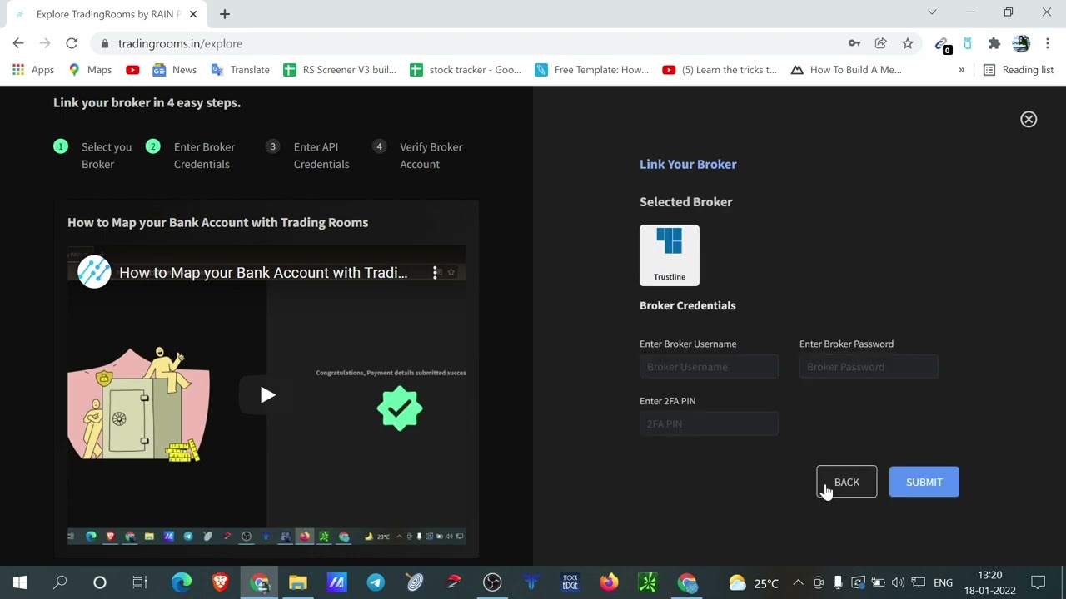Navigate back in browser
This screenshot has height=599, width=1066.
(18, 43)
